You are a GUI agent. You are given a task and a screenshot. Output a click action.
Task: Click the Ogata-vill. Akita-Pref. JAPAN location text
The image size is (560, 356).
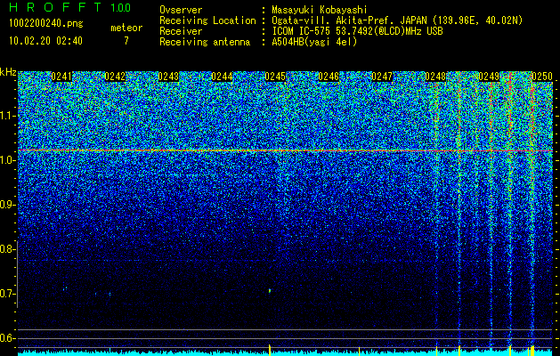pos(397,20)
